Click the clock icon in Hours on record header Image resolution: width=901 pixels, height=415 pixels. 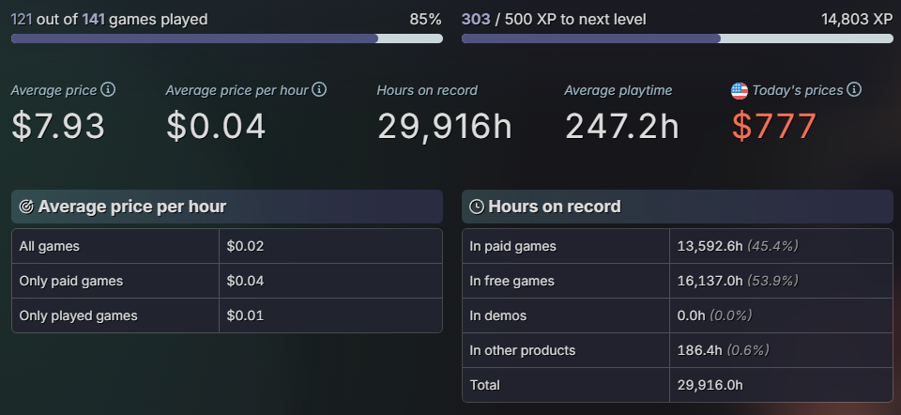pos(477,207)
